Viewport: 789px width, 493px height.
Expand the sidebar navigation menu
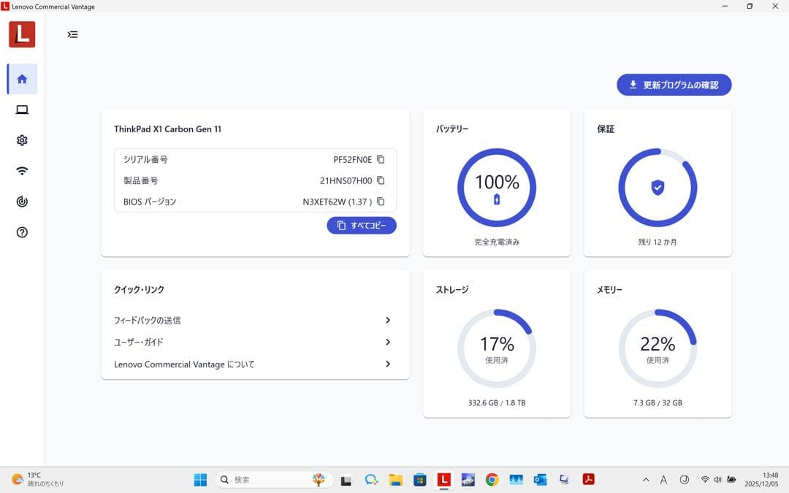point(72,34)
